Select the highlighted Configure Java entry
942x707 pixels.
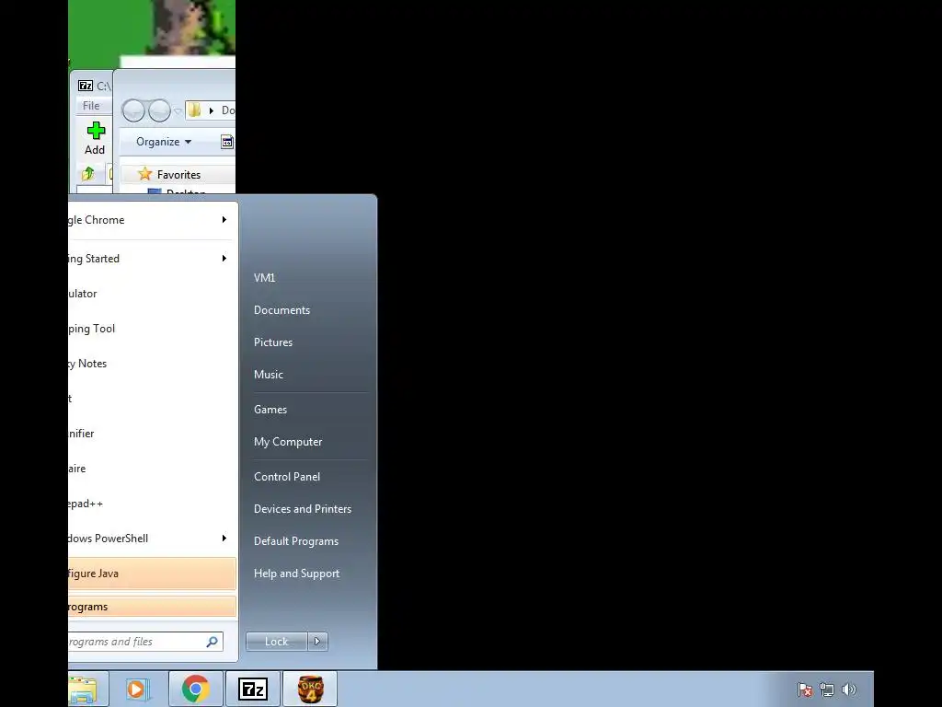pos(152,573)
